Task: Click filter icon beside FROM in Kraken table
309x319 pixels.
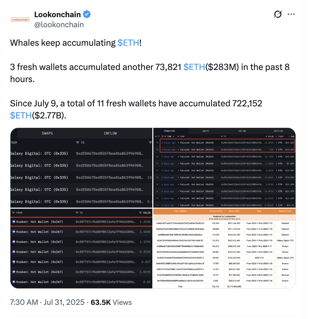Action: 12,213
